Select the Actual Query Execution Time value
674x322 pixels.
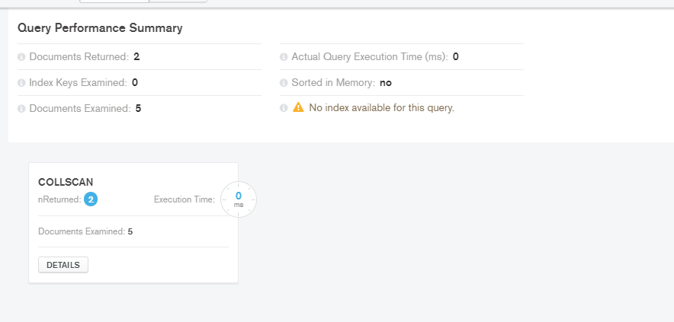coord(456,56)
